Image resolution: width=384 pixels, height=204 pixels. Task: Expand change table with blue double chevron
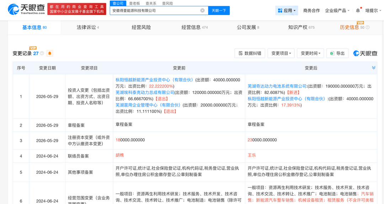tap(373, 68)
